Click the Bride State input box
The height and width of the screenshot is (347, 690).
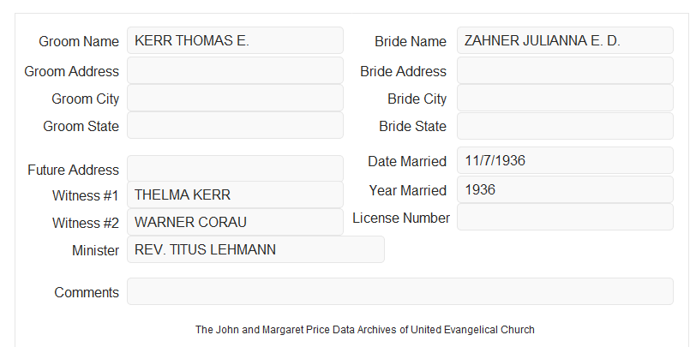pos(565,126)
